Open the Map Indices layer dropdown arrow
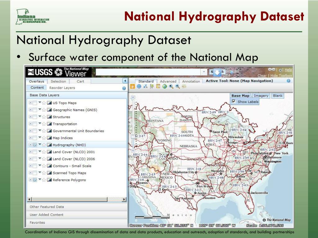318x238 pixels. [40, 138]
